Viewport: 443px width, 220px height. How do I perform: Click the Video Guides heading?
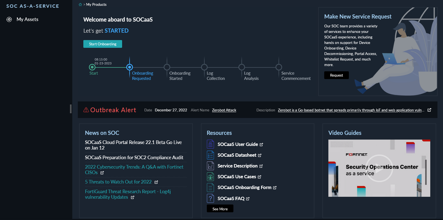coord(345,133)
